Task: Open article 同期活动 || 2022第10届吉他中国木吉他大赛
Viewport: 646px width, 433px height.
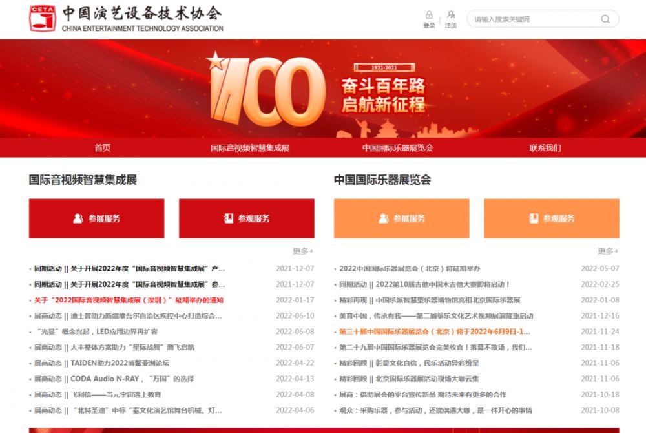Action: tap(425, 284)
